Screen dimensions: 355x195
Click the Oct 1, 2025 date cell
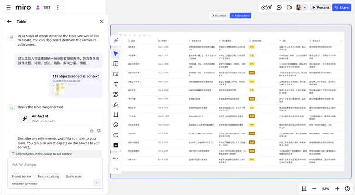tap(163, 134)
